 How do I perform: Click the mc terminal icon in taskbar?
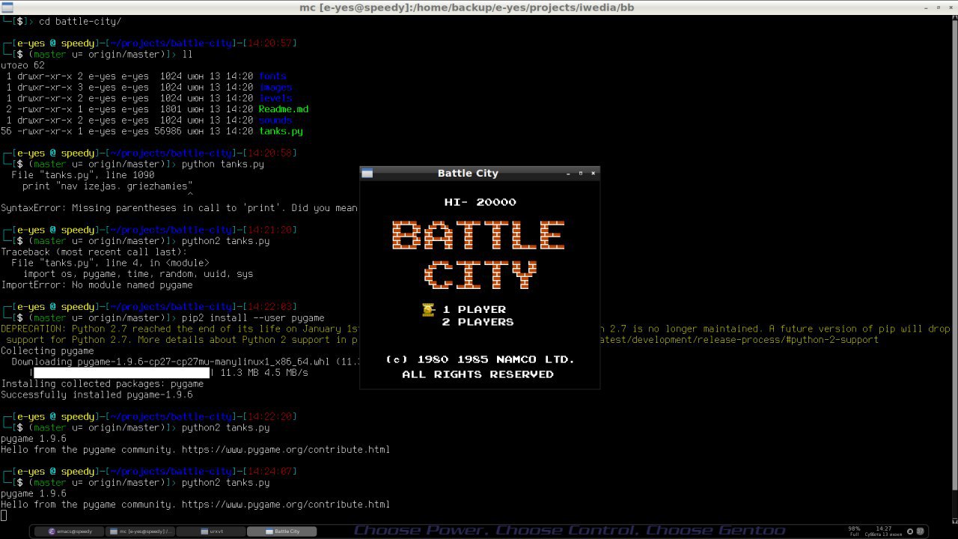point(114,532)
